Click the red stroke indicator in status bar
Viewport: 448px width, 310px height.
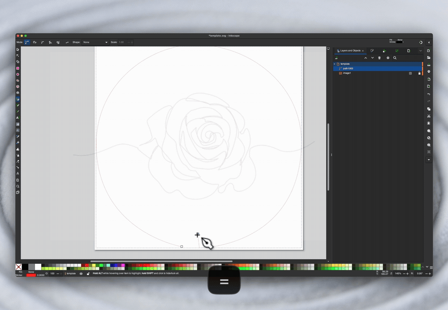point(31,275)
